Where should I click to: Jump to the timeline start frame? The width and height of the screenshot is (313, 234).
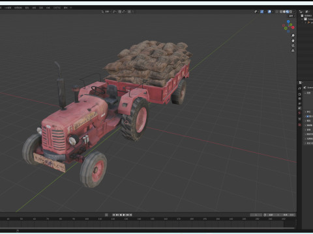[x=114, y=215]
